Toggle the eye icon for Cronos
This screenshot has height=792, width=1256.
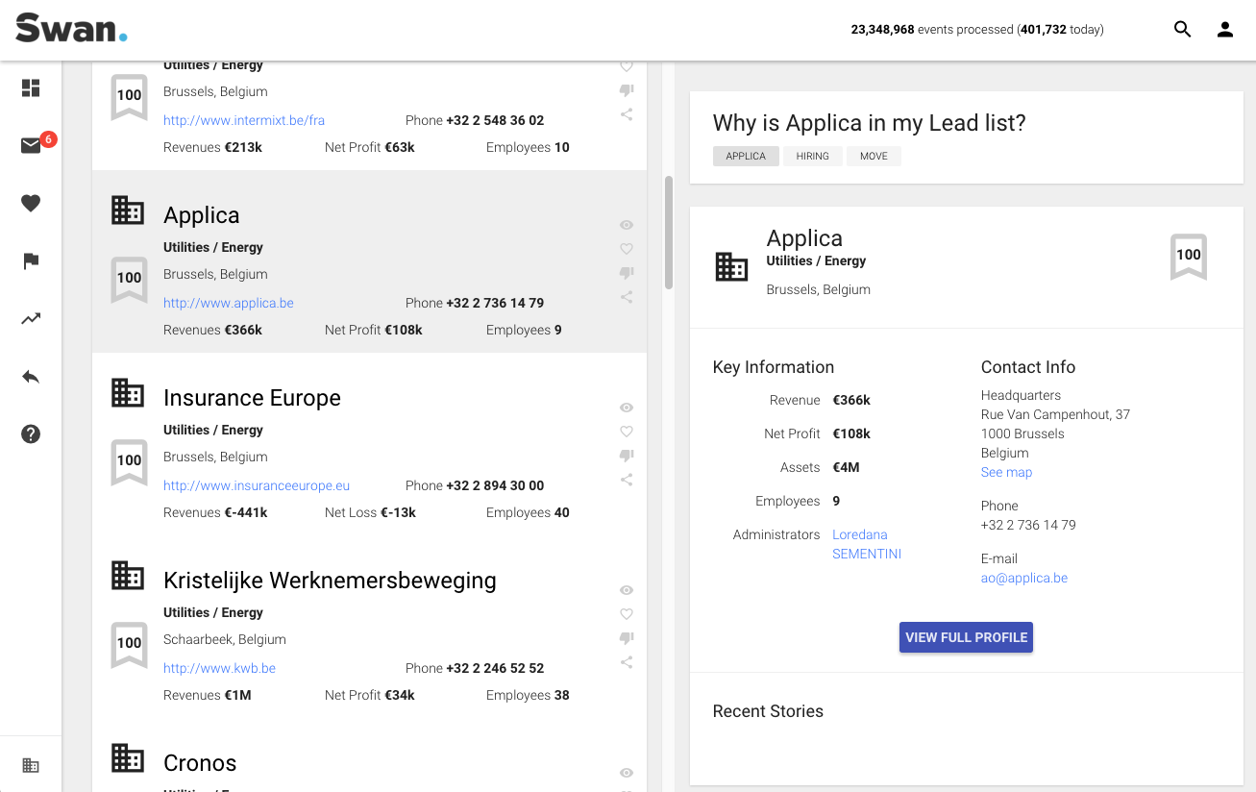tap(627, 773)
